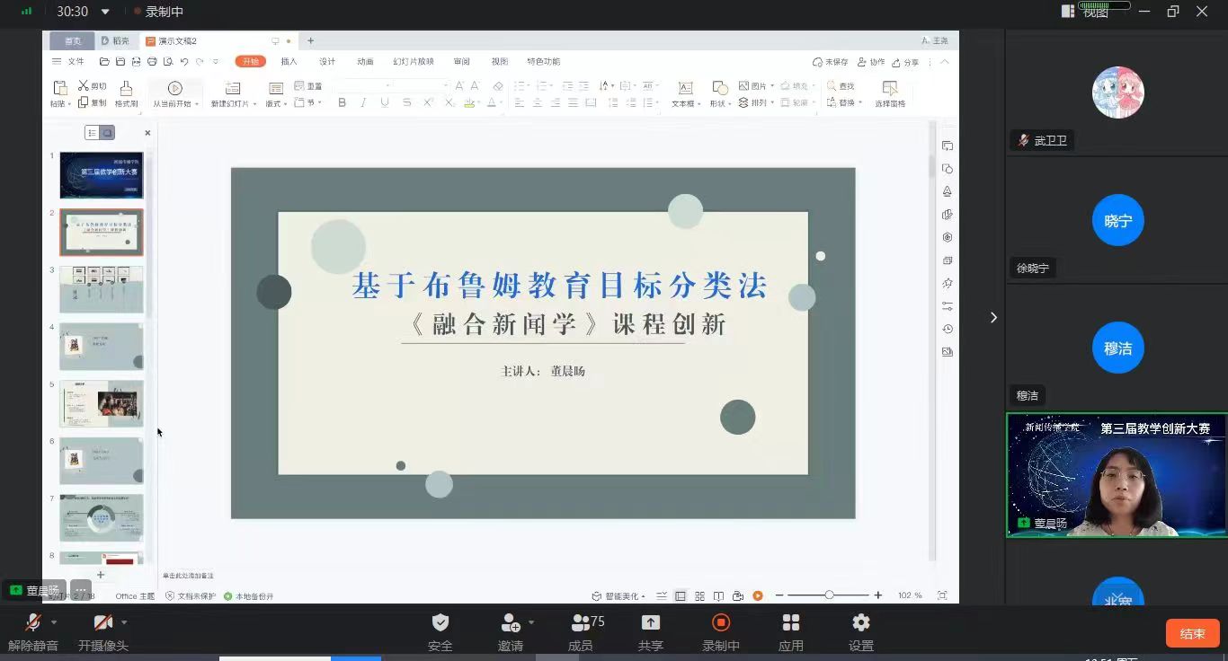Image resolution: width=1228 pixels, height=661 pixels.
Task: Click the print icon in quick toolbar
Action: [x=152, y=62]
